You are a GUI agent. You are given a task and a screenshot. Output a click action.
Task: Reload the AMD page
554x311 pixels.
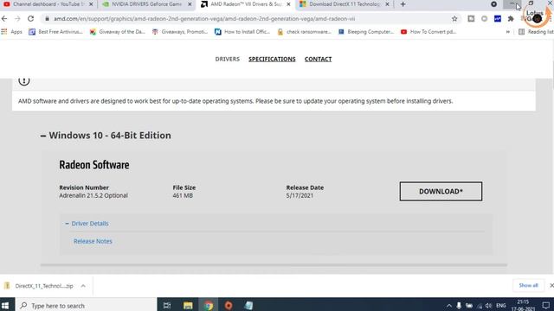point(31,19)
